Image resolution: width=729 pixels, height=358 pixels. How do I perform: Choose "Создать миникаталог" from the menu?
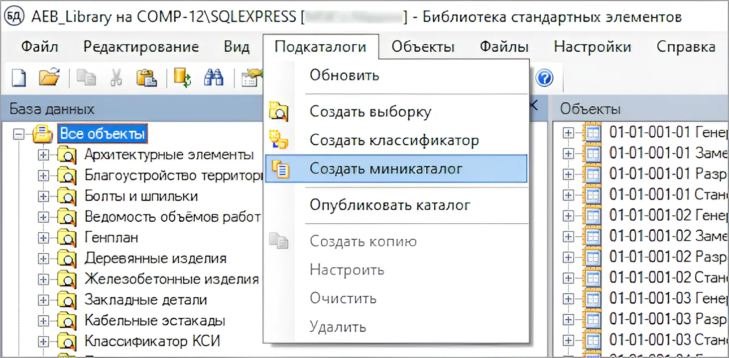point(386,169)
